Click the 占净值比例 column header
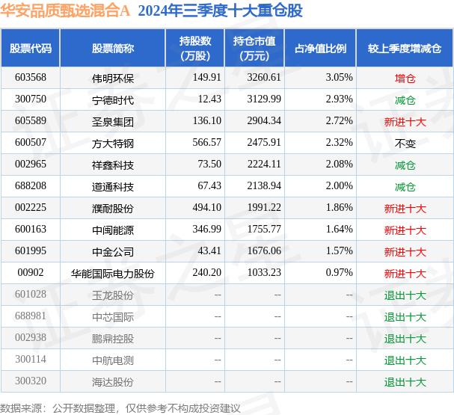Screen dimensions: 454x415 tap(320, 49)
